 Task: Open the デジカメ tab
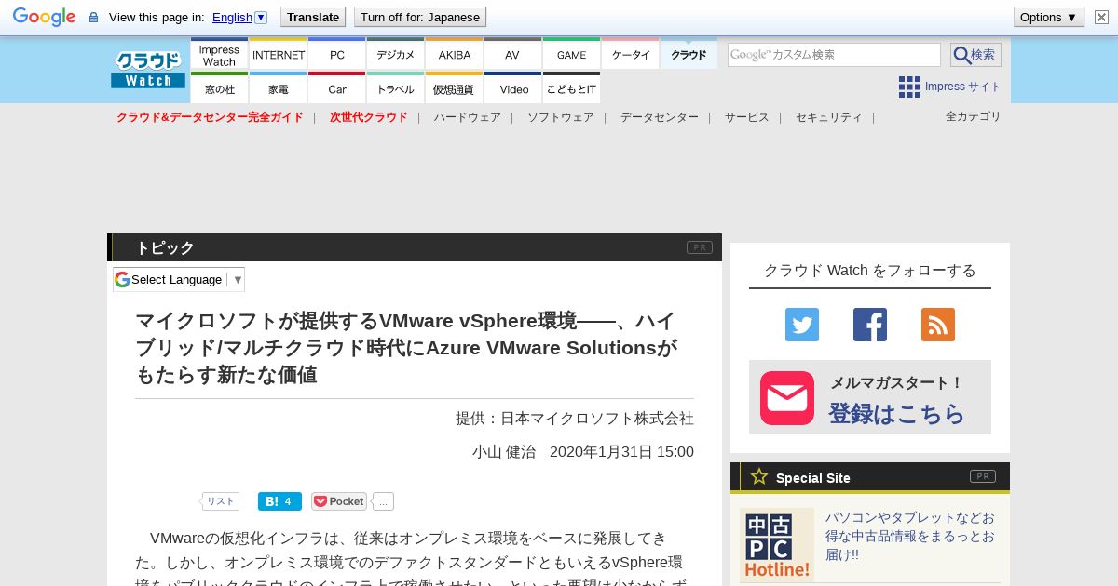click(x=396, y=54)
